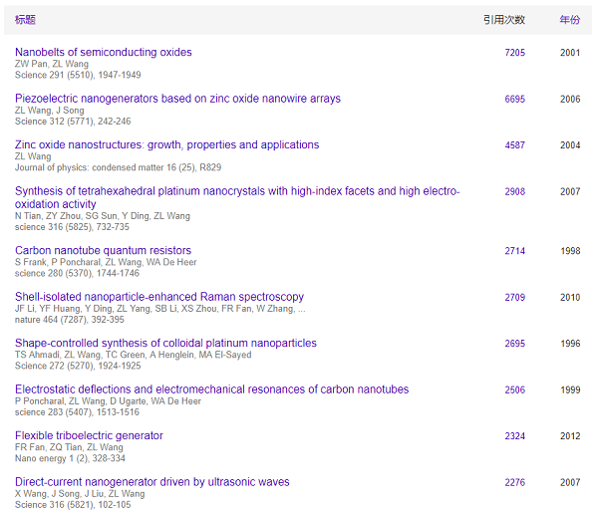Open 'Shell-isolated nanoparticle-enhanced Raman spectroscopy' paper
598x514 pixels.
click(x=159, y=297)
